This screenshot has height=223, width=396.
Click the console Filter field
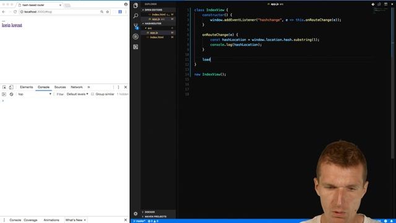coord(60,94)
